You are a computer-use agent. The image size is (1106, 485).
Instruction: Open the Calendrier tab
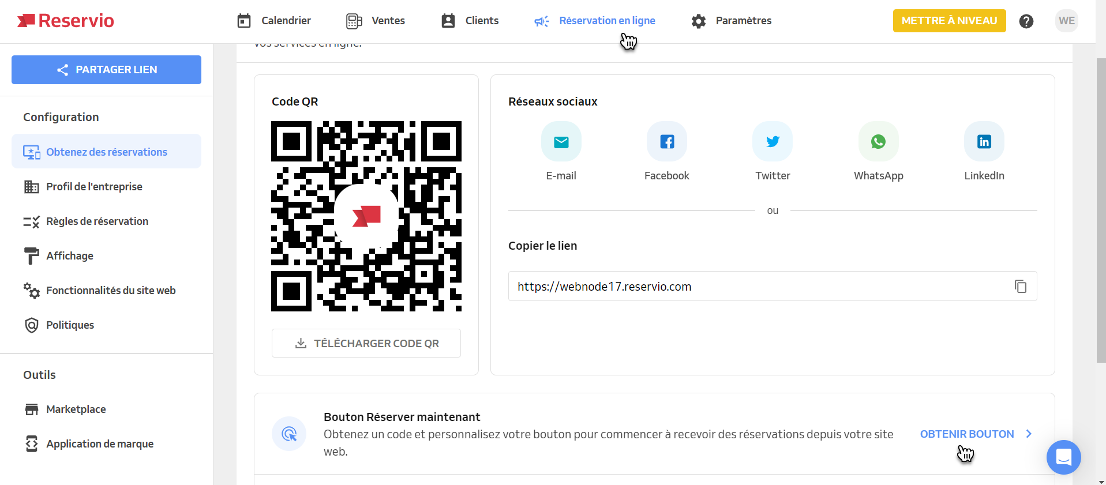(274, 21)
